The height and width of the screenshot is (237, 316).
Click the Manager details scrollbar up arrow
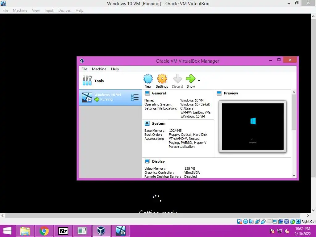[x=294, y=92]
